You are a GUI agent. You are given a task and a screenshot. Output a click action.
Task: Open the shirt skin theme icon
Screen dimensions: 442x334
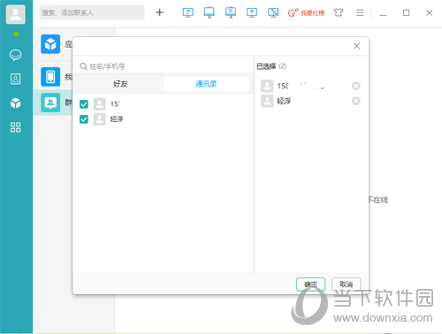339,12
